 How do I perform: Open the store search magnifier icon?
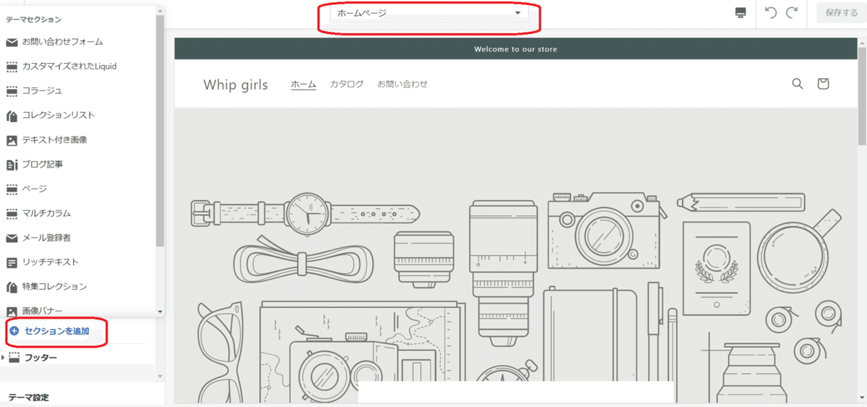tap(798, 84)
